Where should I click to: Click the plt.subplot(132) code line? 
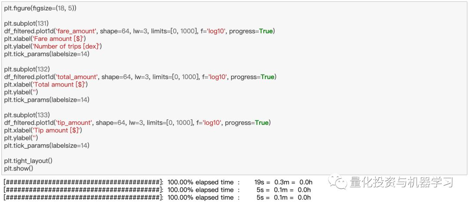click(x=27, y=69)
